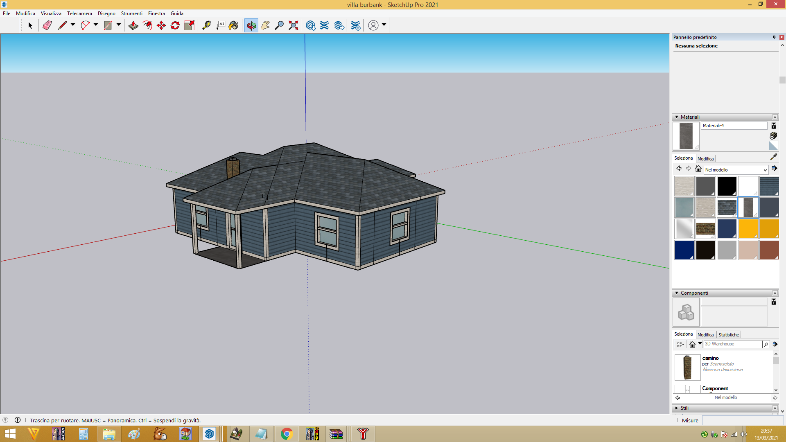Select the Eraser tool
The height and width of the screenshot is (442, 786).
click(47, 25)
